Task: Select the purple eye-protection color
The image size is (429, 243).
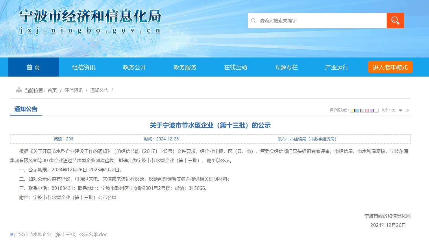Action: (x=372, y=110)
